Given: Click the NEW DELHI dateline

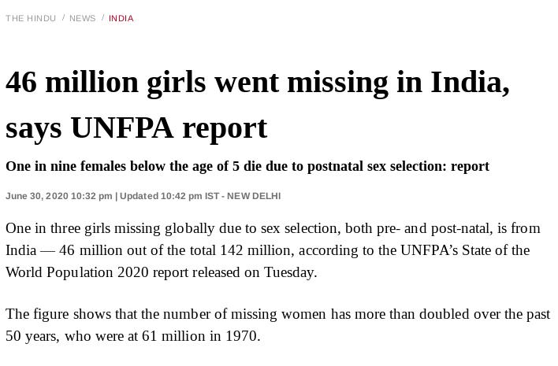Looking at the screenshot, I should click(x=254, y=196).
